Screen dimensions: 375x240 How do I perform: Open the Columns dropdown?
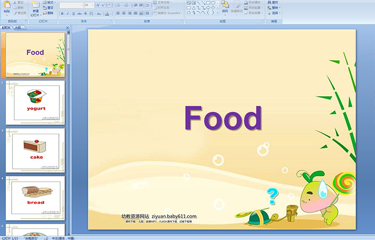148,13
